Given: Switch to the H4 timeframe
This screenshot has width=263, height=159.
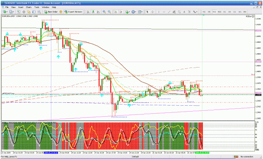Looking at the screenshot, I should (x=229, y=12).
